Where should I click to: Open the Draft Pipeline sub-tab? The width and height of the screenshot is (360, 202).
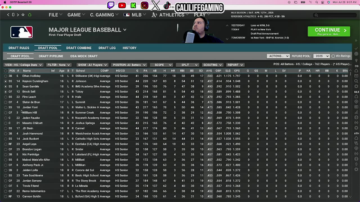pos(51,56)
